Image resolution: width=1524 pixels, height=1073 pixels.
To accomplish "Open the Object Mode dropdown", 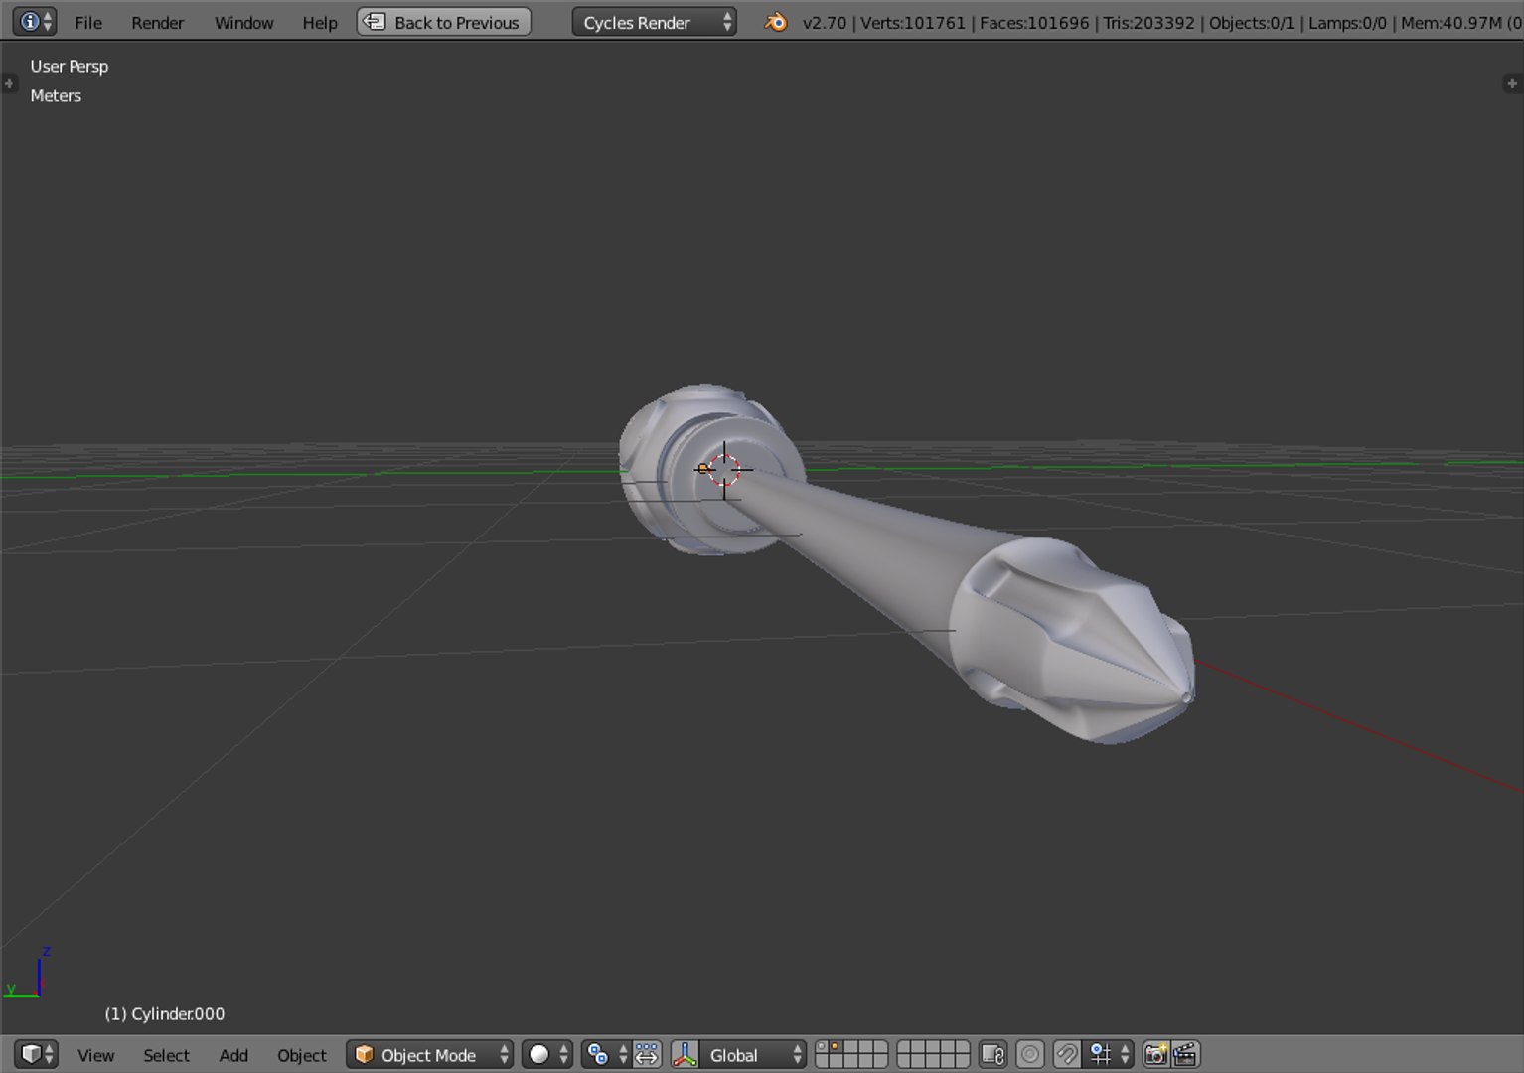I will point(429,1054).
